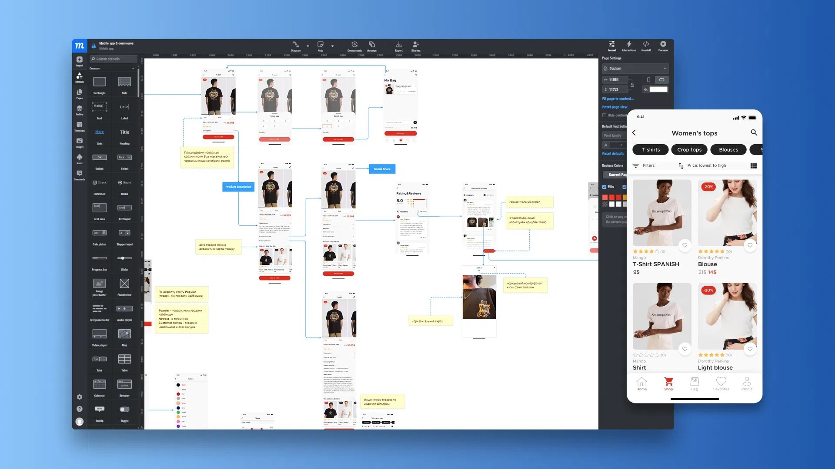Viewport: 835px width, 469px height.
Task: Switch page orientation to portrait
Action: (648, 80)
